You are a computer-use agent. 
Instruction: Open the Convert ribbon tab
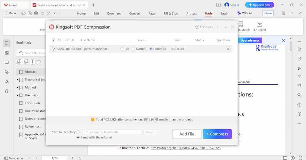(x=135, y=13)
